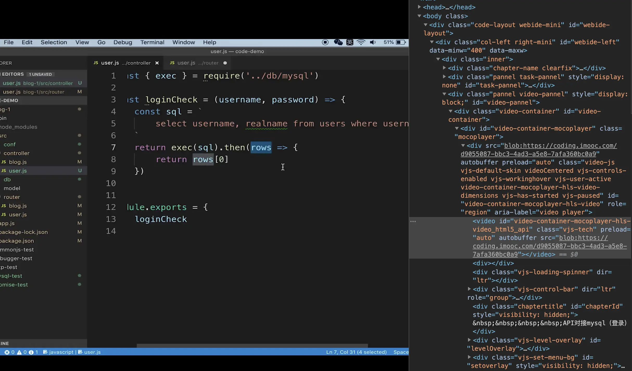Click the errors count icon in status bar
The width and height of the screenshot is (632, 371).
click(7, 352)
